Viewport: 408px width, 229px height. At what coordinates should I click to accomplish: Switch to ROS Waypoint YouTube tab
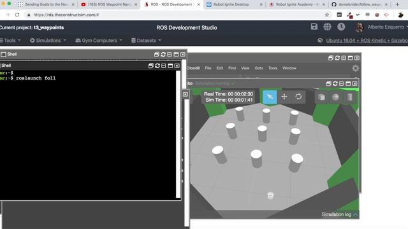[x=109, y=4]
